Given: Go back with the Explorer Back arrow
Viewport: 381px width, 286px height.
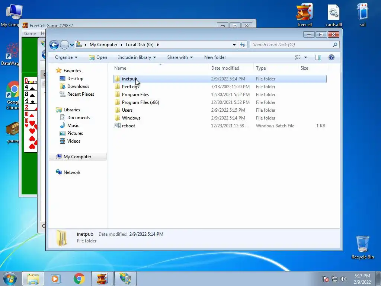Looking at the screenshot, I should pyautogui.click(x=54, y=45).
